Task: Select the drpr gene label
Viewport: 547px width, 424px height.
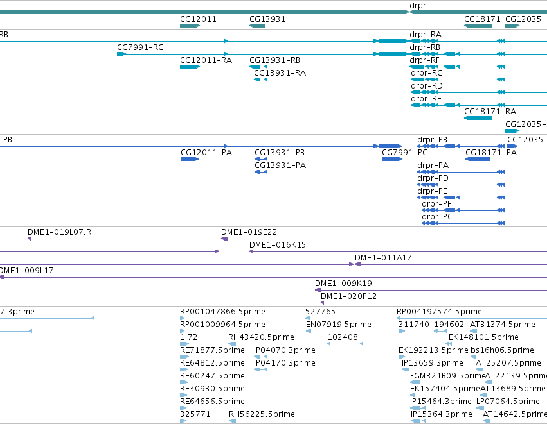Action: pyautogui.click(x=418, y=6)
